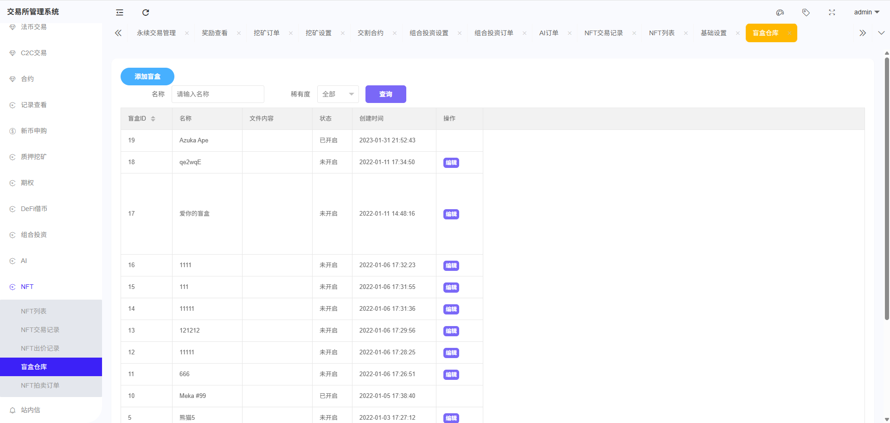This screenshot has width=890, height=423.
Task: Close the 基础设置 tab
Action: 738,33
